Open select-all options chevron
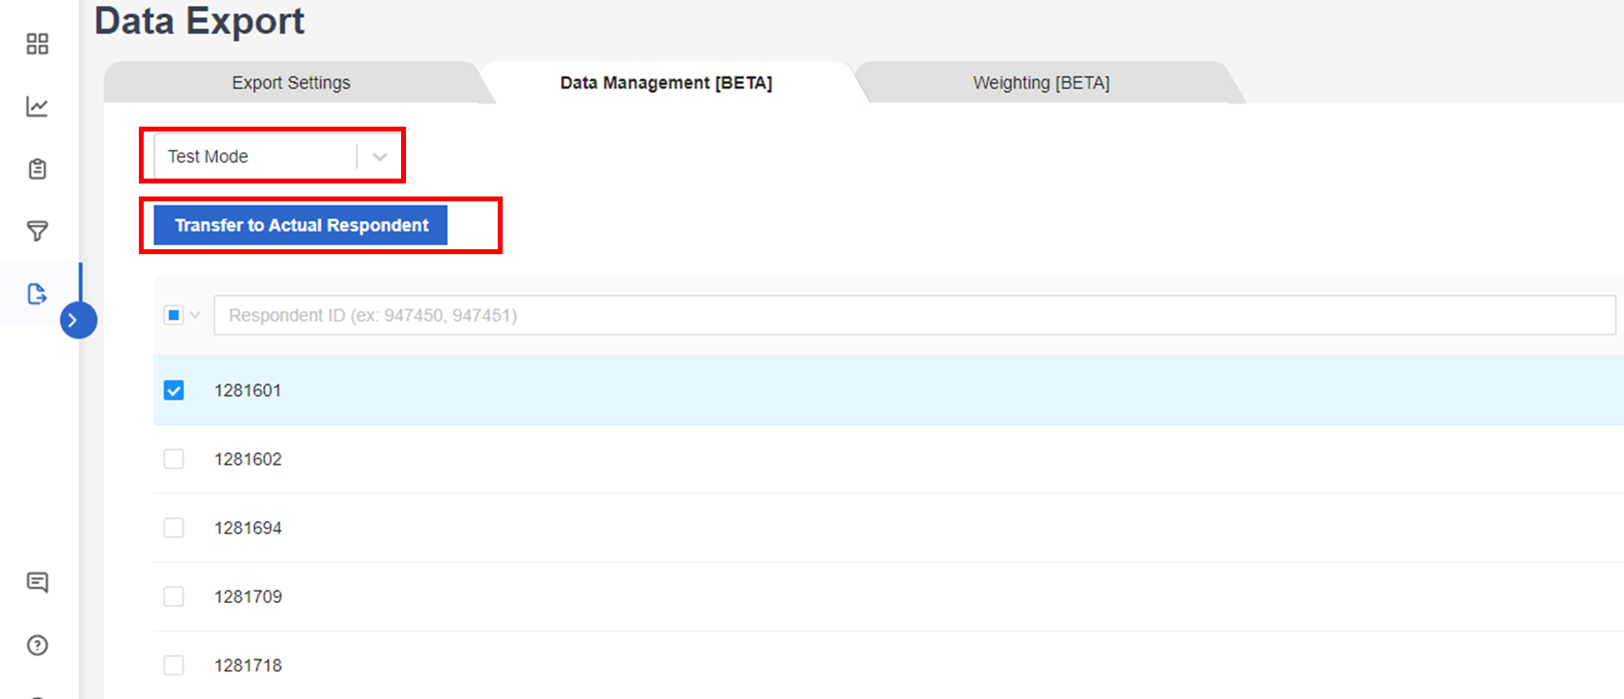 pyautogui.click(x=195, y=315)
